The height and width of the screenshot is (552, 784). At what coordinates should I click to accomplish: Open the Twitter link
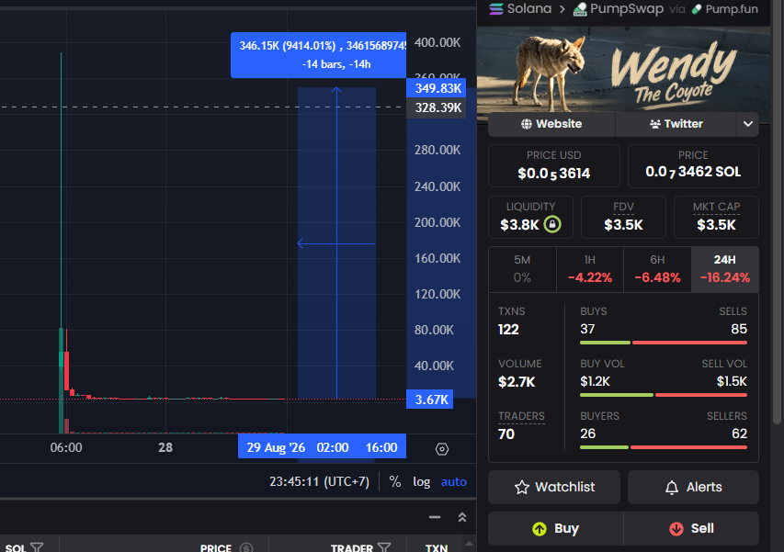point(676,124)
